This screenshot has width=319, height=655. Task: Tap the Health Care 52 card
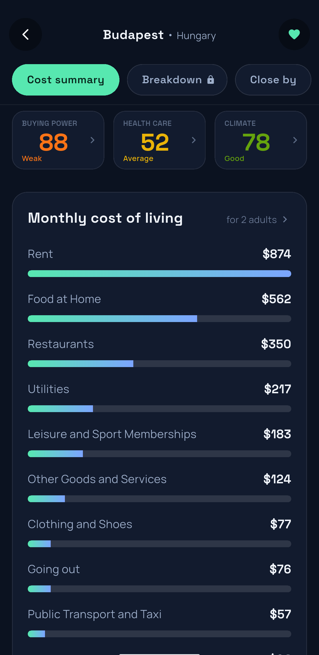159,140
